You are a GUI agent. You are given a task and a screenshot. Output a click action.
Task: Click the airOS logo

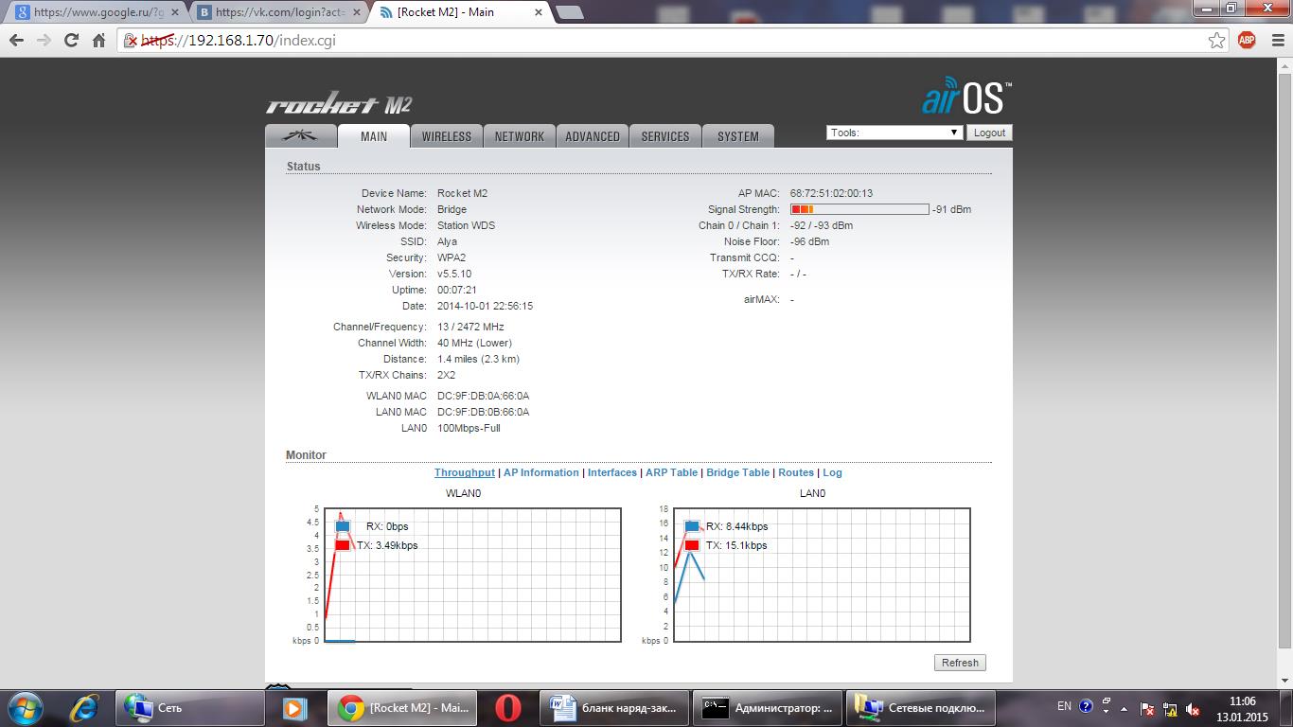coord(967,98)
